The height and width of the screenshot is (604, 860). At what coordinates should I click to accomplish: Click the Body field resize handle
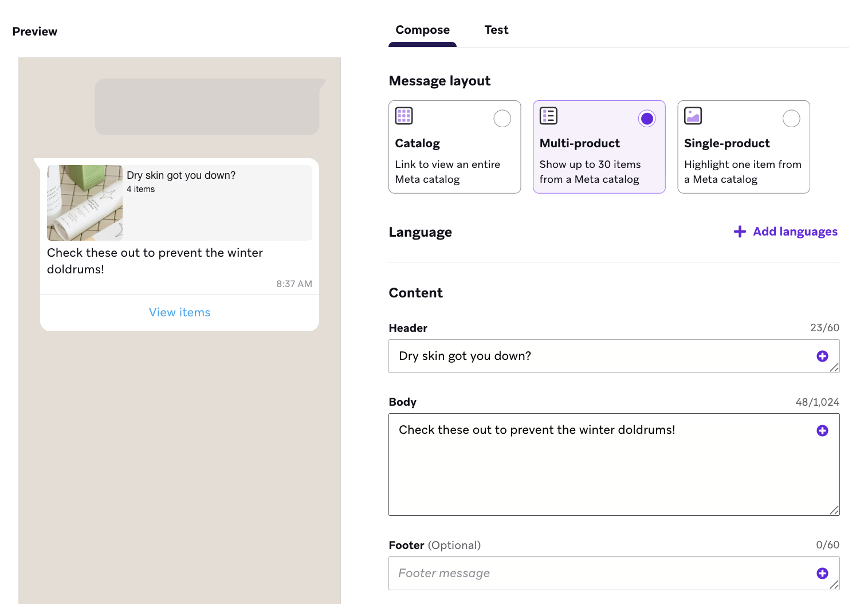click(834, 510)
